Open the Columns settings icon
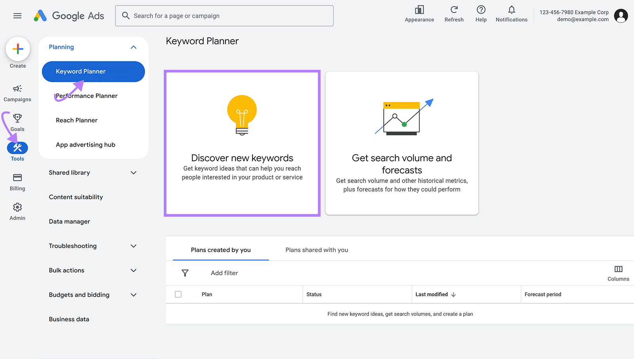The width and height of the screenshot is (634, 359). [x=618, y=270]
